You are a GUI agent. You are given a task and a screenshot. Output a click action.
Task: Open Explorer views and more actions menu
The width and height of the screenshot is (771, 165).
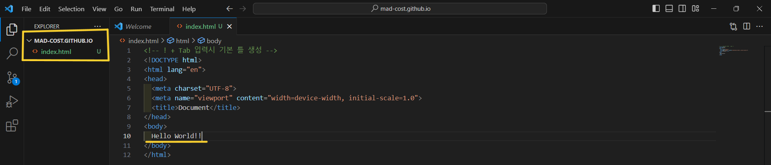click(x=98, y=26)
